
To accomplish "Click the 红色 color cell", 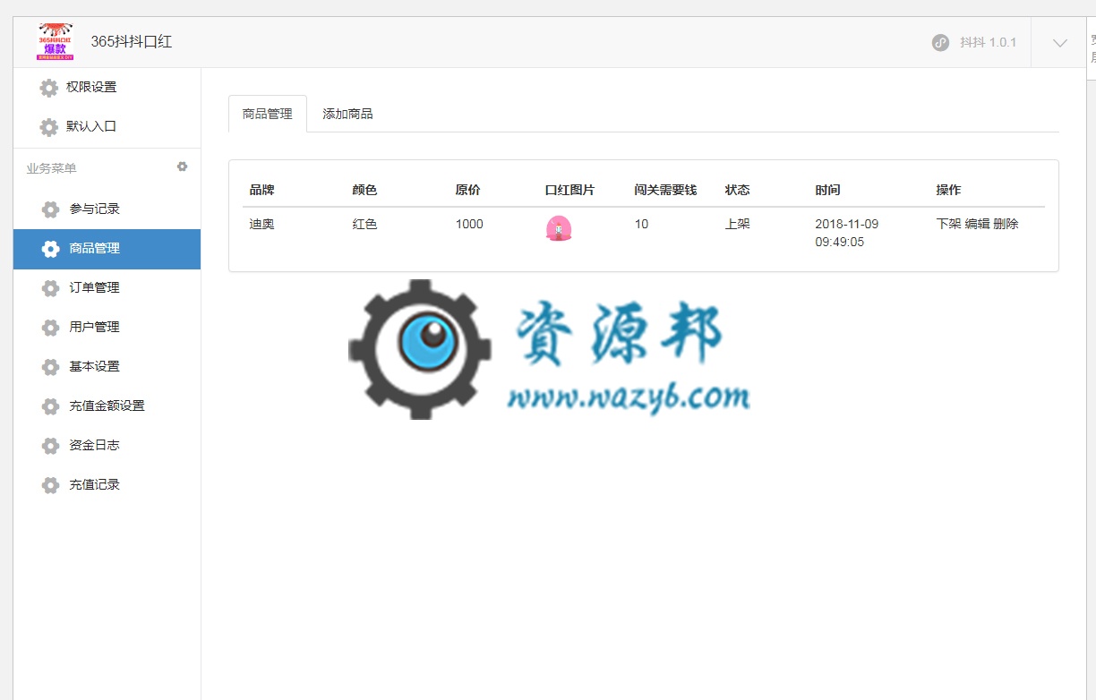I will 364,224.
